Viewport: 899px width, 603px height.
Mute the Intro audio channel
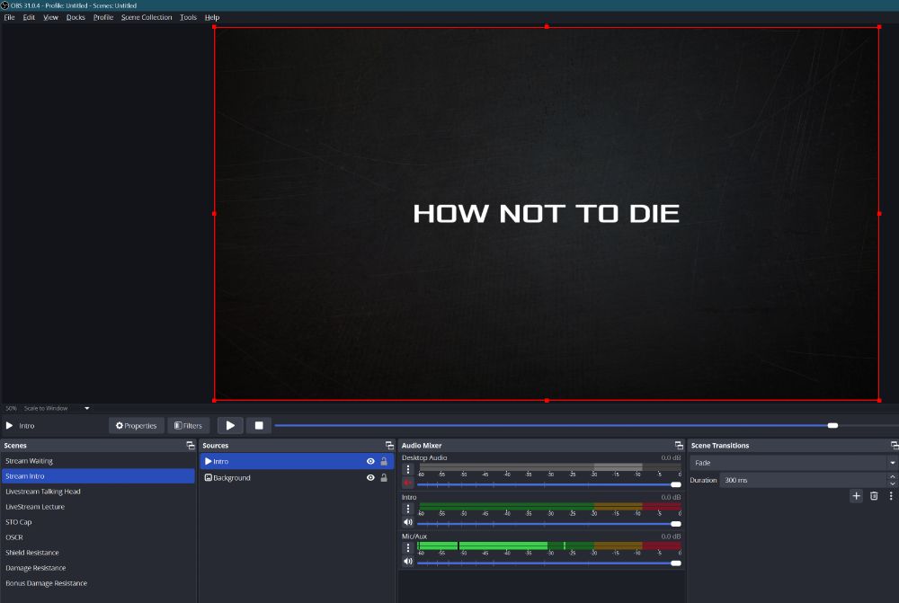[x=407, y=522]
